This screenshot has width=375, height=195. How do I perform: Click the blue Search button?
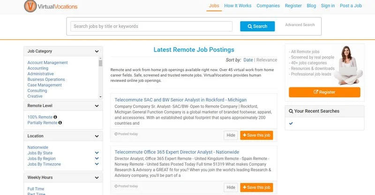(x=257, y=26)
